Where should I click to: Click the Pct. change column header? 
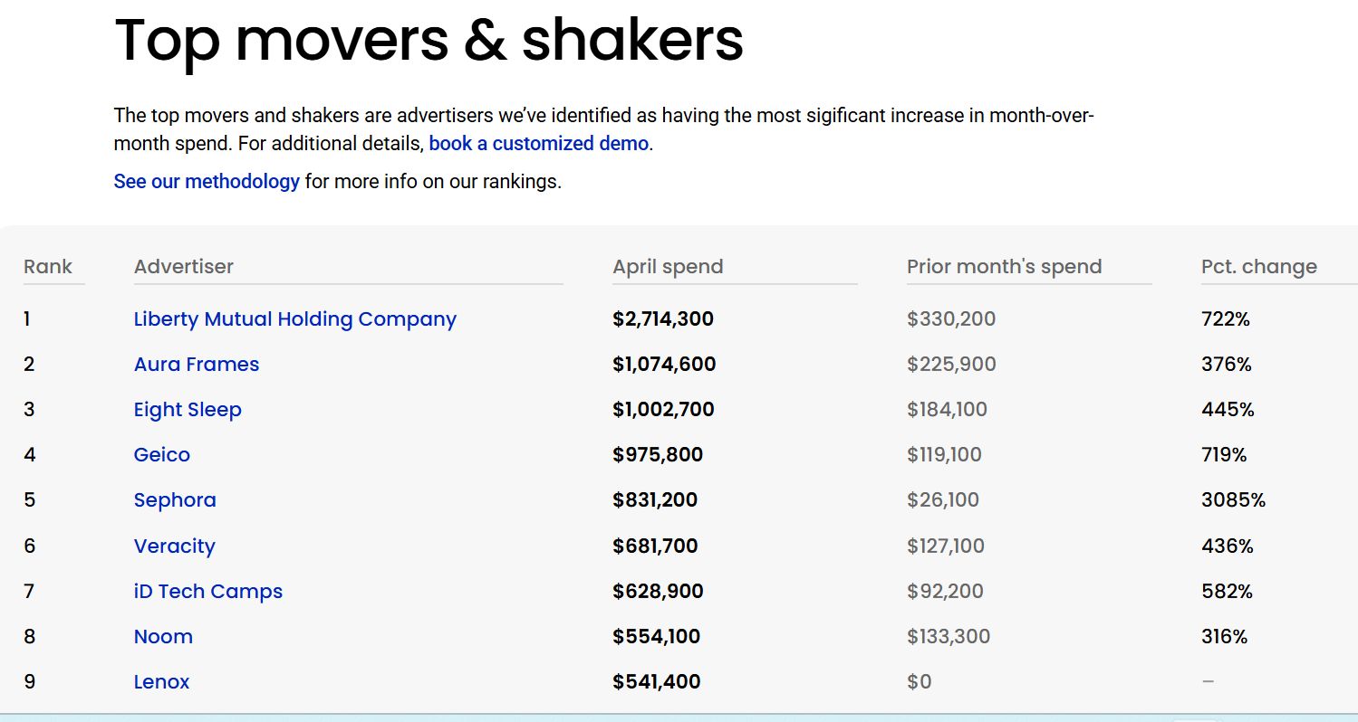pos(1258,267)
